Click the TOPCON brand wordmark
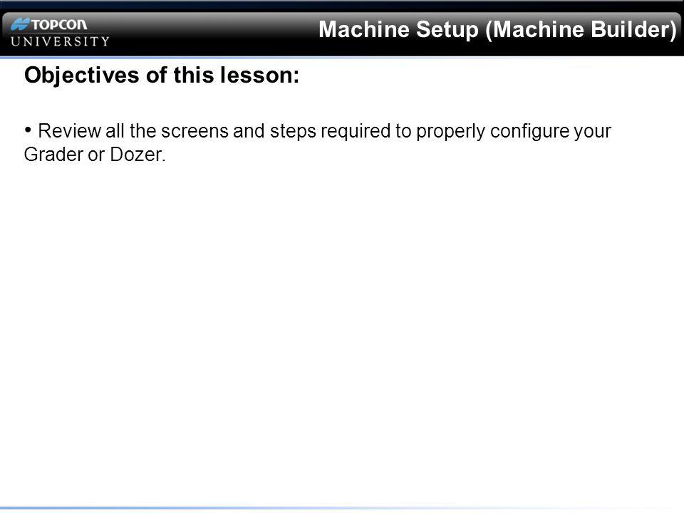684x513 pixels. tap(59, 25)
